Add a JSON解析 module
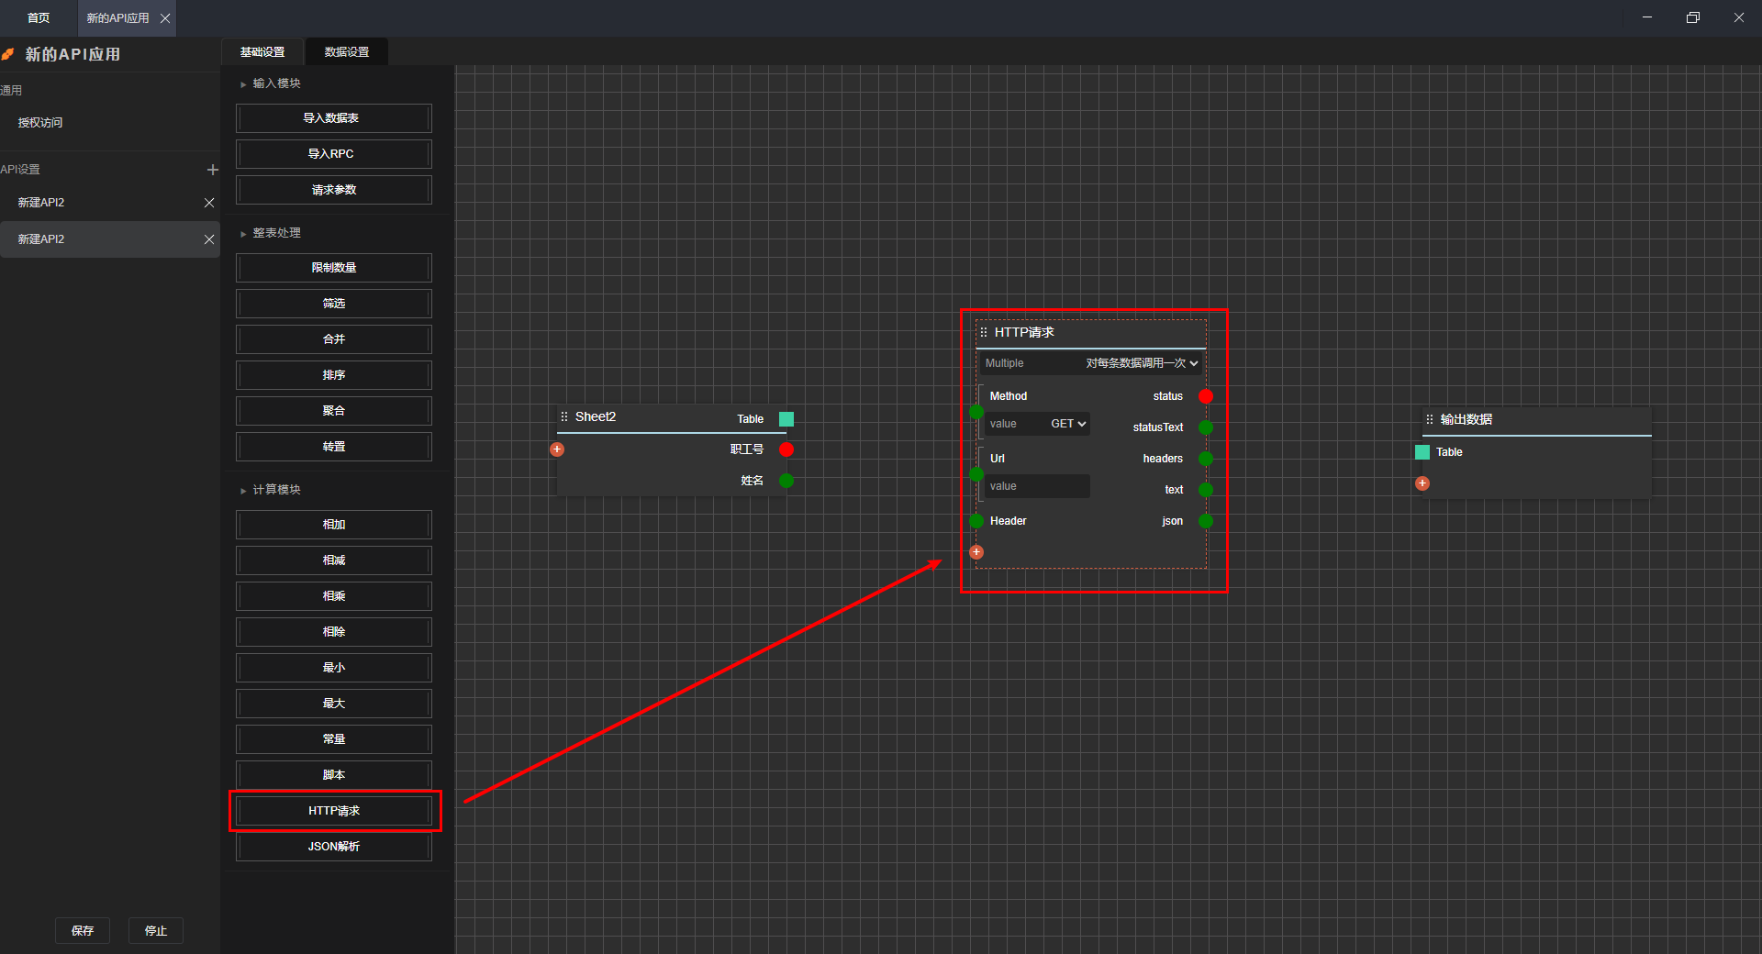Viewport: 1762px width, 954px height. [x=334, y=847]
